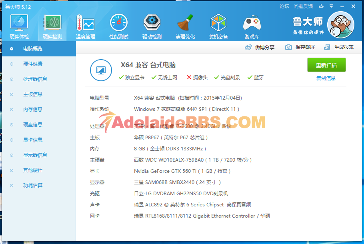Click the 无线上网 feature indicator
364x244 pixels.
point(164,78)
